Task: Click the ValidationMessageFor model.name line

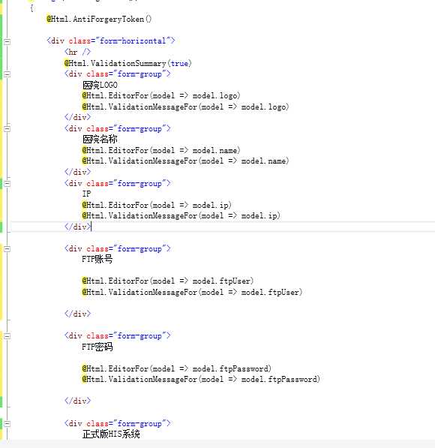Action: tap(186, 161)
